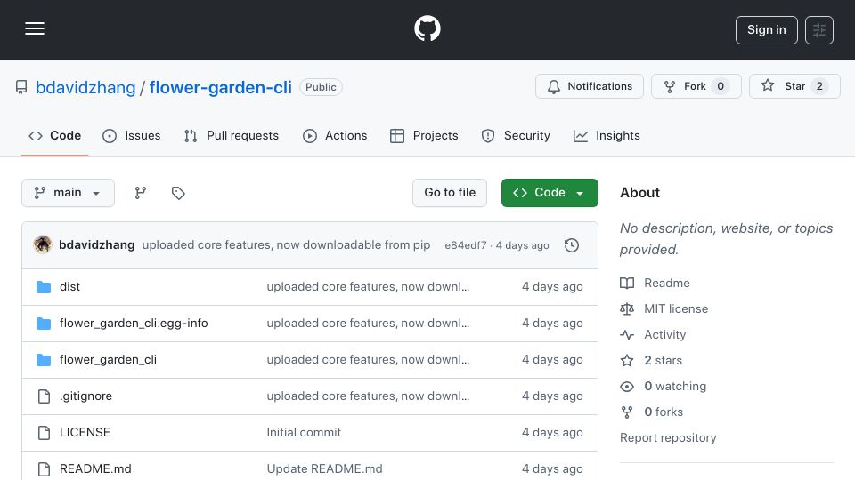This screenshot has height=480, width=855.
Task: Click the flower_garden_cli.egg-info folder icon
Action: (44, 324)
